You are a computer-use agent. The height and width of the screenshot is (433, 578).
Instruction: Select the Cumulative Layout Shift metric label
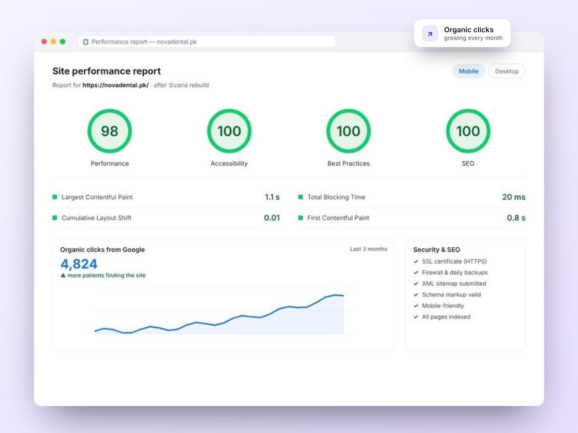point(96,218)
